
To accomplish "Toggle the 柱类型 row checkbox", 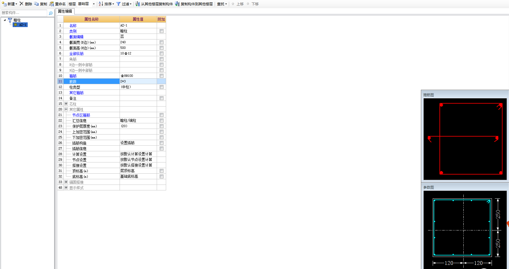I will tap(161, 87).
